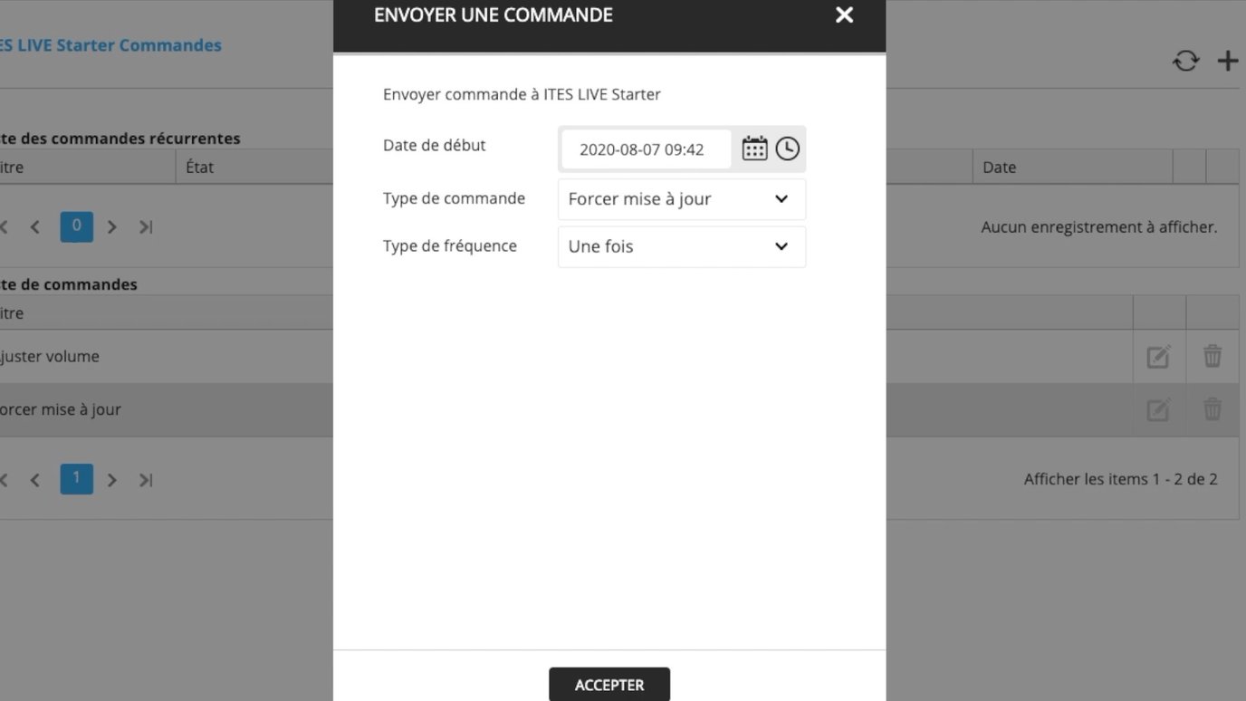Open the "Type de commande" dropdown
This screenshot has width=1246, height=701.
click(x=681, y=198)
